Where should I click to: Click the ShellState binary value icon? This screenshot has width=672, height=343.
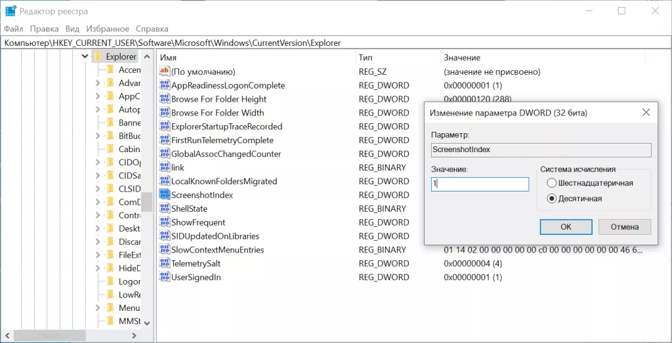(x=165, y=209)
